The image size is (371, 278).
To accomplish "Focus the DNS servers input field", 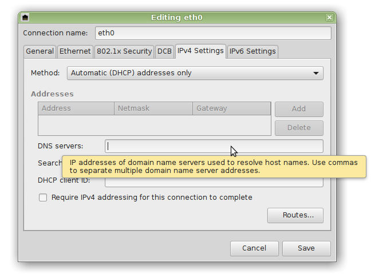I will coord(214,146).
